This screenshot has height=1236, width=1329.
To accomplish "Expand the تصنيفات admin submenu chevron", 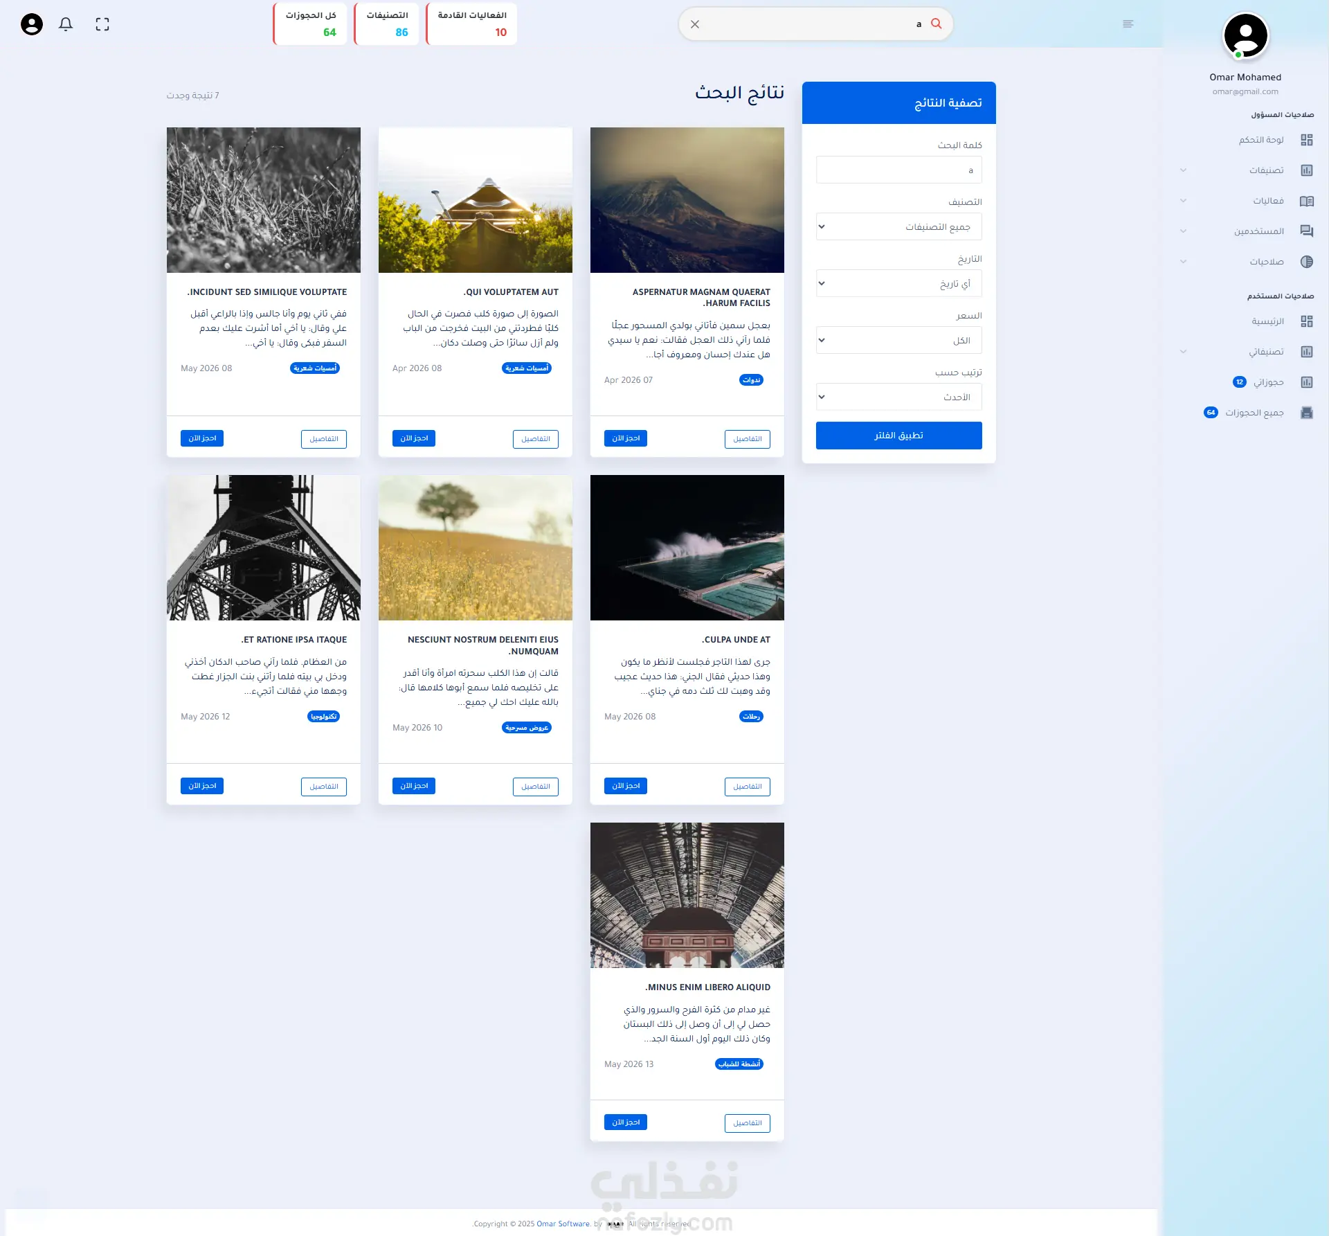I will click(1183, 170).
